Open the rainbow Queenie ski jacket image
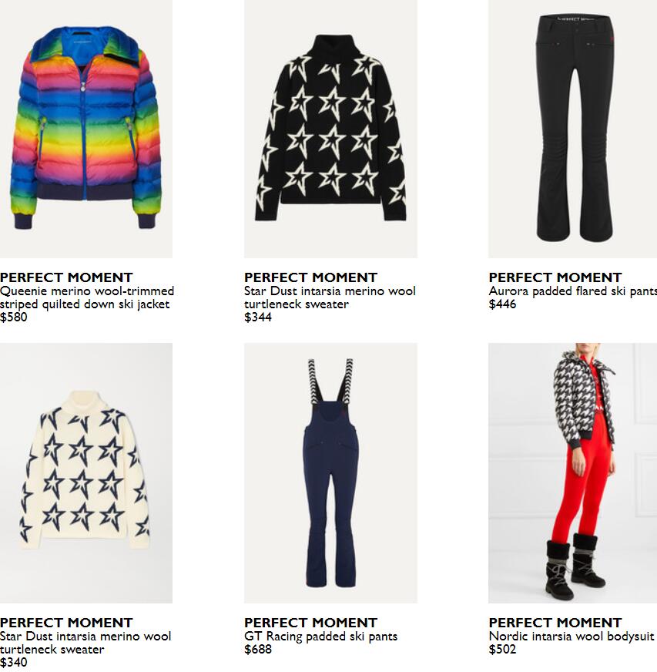The image size is (657, 672). click(86, 129)
